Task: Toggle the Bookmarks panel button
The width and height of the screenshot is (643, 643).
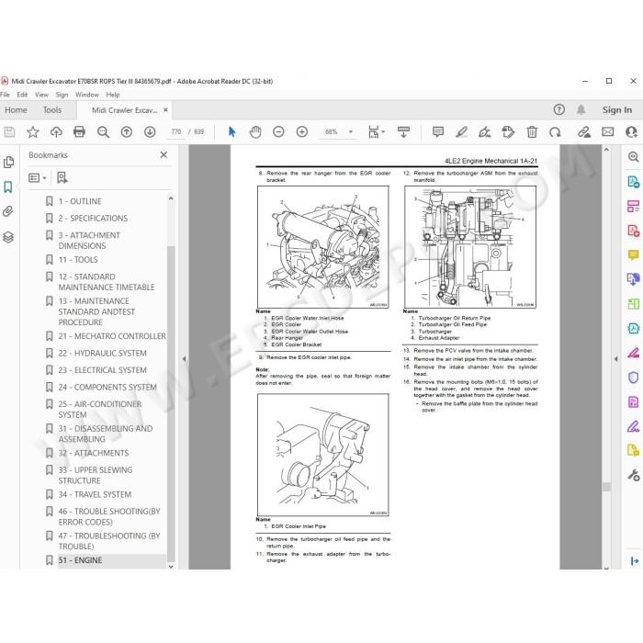Action: point(7,187)
